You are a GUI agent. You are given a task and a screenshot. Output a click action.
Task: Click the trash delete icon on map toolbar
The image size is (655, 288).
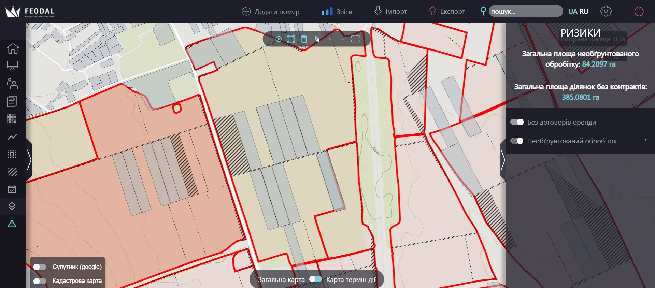coord(304,39)
